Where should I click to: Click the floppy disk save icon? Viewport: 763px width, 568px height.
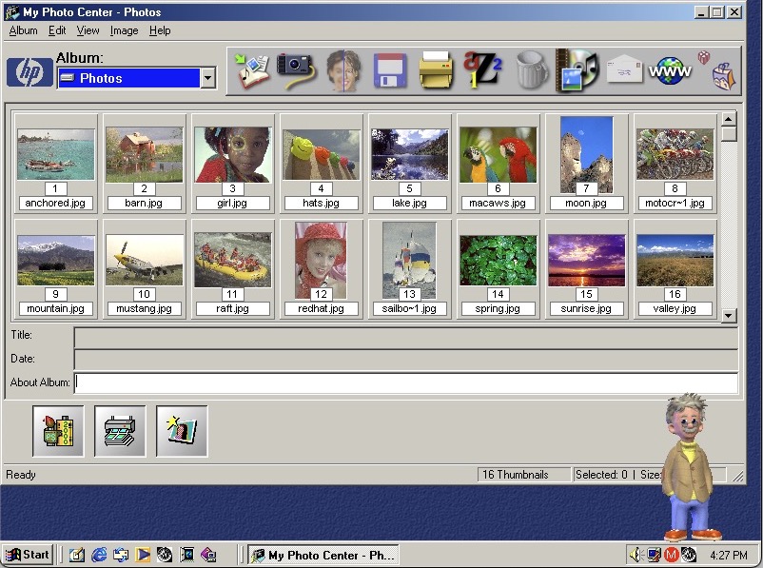(x=390, y=69)
